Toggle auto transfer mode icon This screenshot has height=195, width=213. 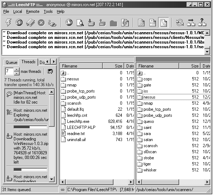(x=163, y=23)
